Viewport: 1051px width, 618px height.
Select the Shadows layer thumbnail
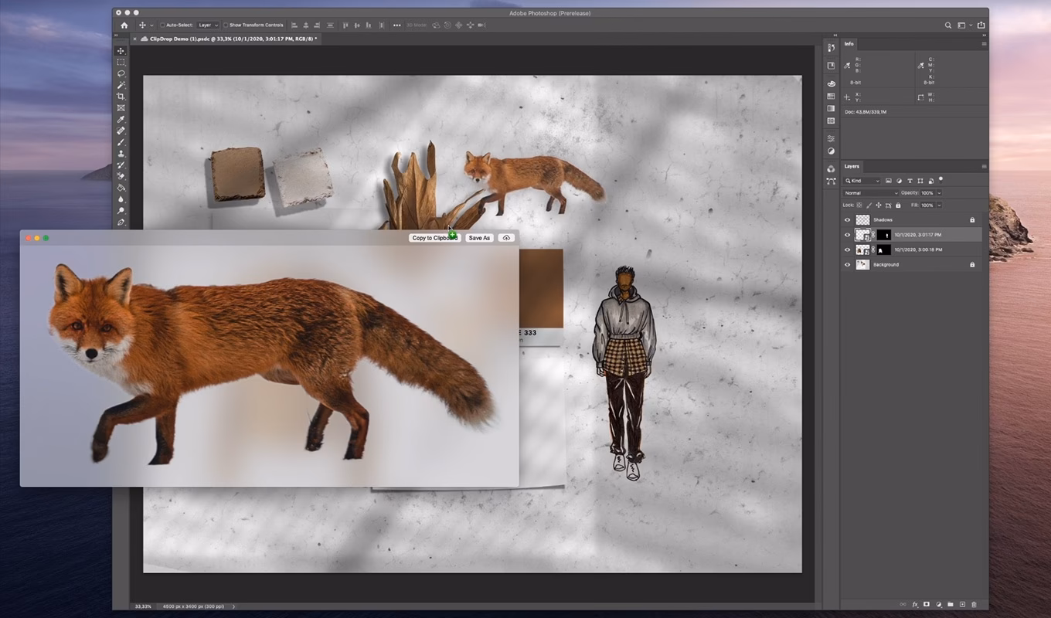[862, 220]
